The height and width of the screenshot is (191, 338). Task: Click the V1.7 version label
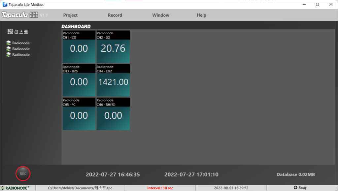(44, 15)
